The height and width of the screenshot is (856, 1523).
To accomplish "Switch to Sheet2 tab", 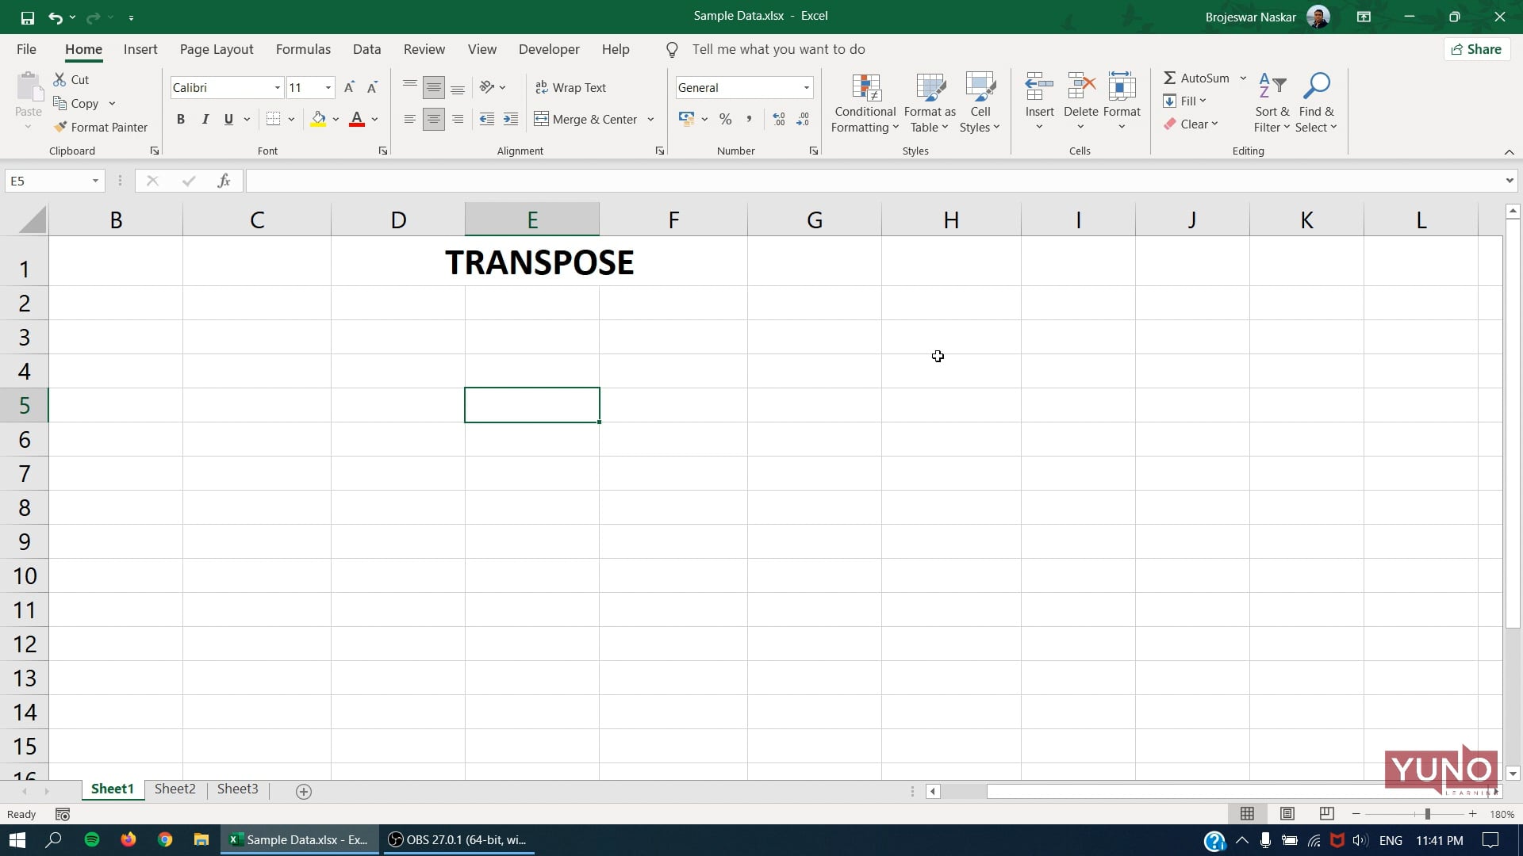I will click(175, 789).
